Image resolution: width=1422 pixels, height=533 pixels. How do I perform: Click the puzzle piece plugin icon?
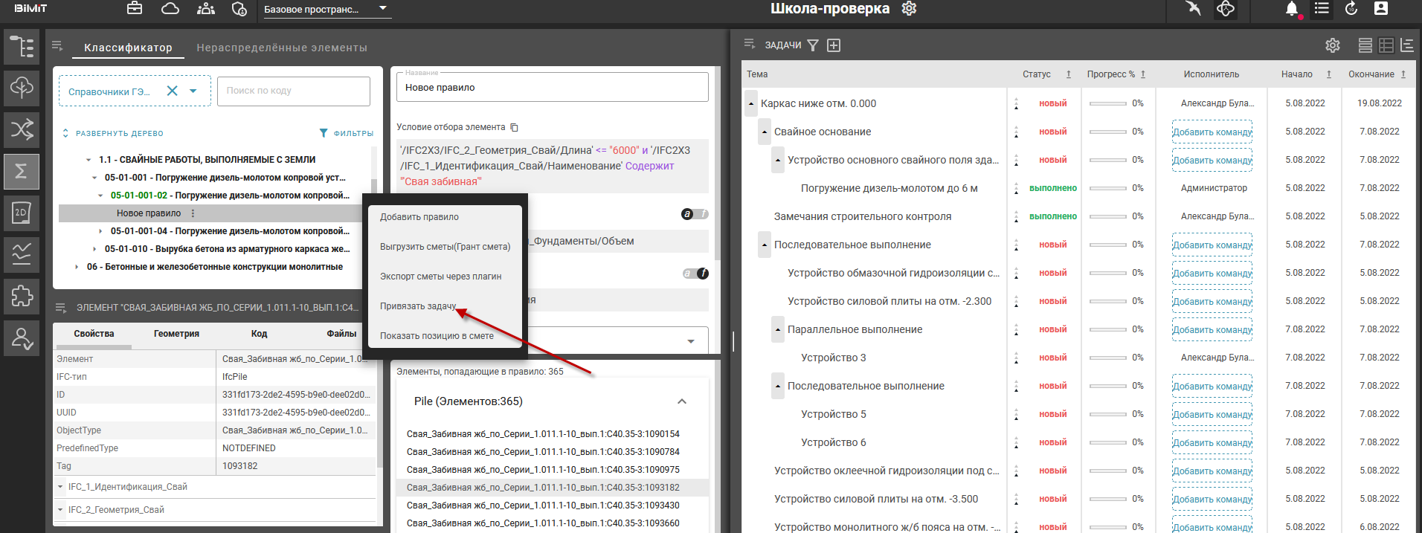[22, 296]
